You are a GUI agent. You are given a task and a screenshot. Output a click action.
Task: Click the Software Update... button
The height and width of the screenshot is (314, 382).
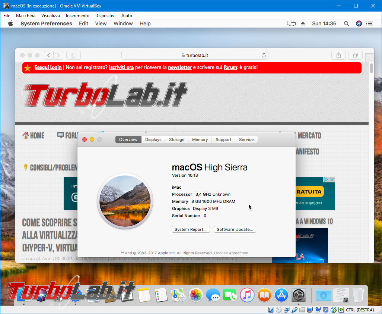(x=235, y=229)
